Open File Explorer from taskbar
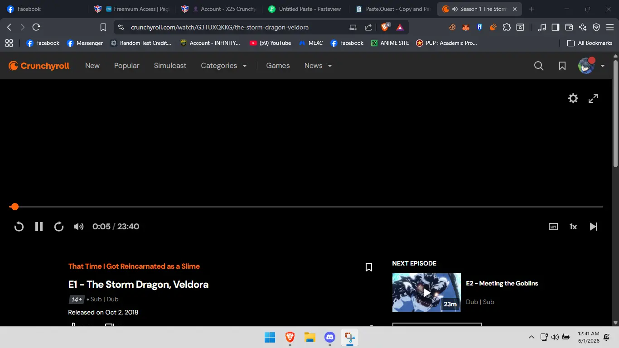The height and width of the screenshot is (348, 619). tap(309, 337)
